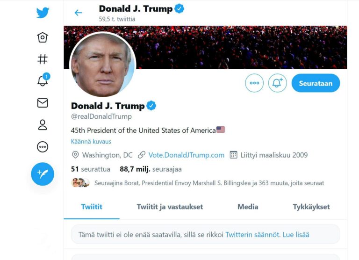Image resolution: width=359 pixels, height=260 pixels.
Task: Open the Tykkäykset tab
Action: pos(311,207)
